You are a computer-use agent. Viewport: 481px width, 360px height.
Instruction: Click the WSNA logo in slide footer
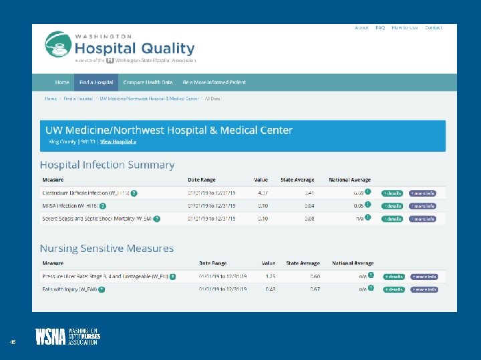pyautogui.click(x=67, y=337)
